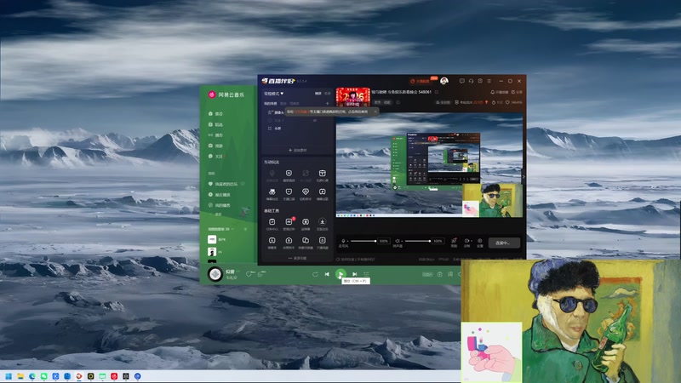Select the third scene tab in the source panel

point(295,103)
